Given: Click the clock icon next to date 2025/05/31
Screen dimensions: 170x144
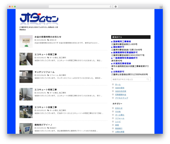Looking at the screenshot, I should (x=35, y=93).
